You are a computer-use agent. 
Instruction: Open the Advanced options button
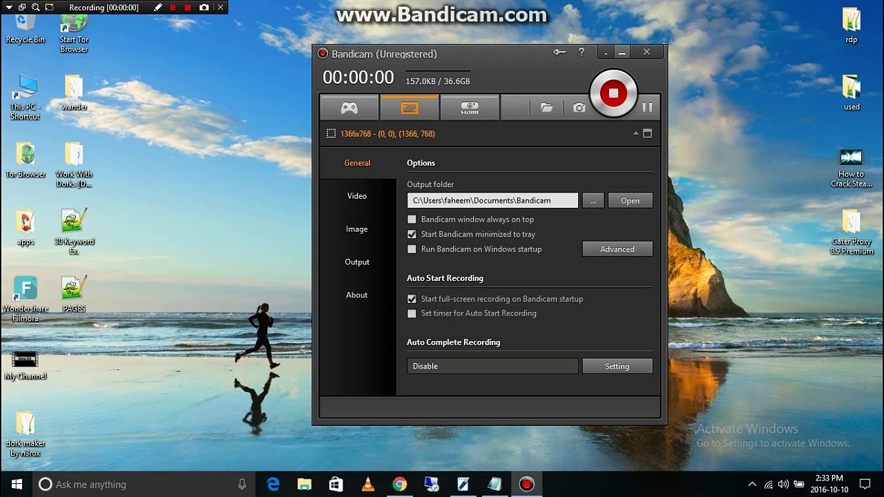(617, 249)
